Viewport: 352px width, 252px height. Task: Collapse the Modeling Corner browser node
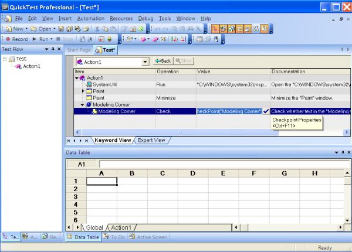coord(82,105)
